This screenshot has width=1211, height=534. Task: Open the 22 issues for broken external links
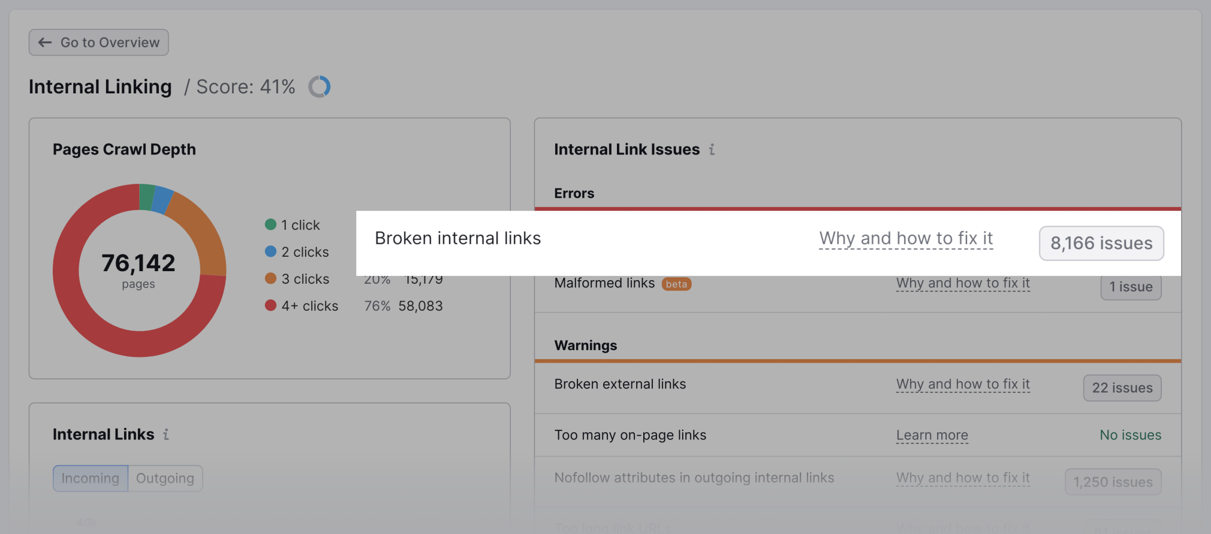(1122, 388)
